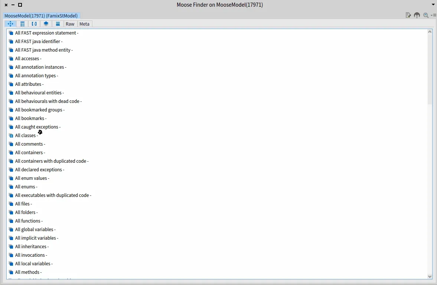Screen dimensions: 437x285
Task: Click icon beside All attributes
Action: click(x=11, y=84)
